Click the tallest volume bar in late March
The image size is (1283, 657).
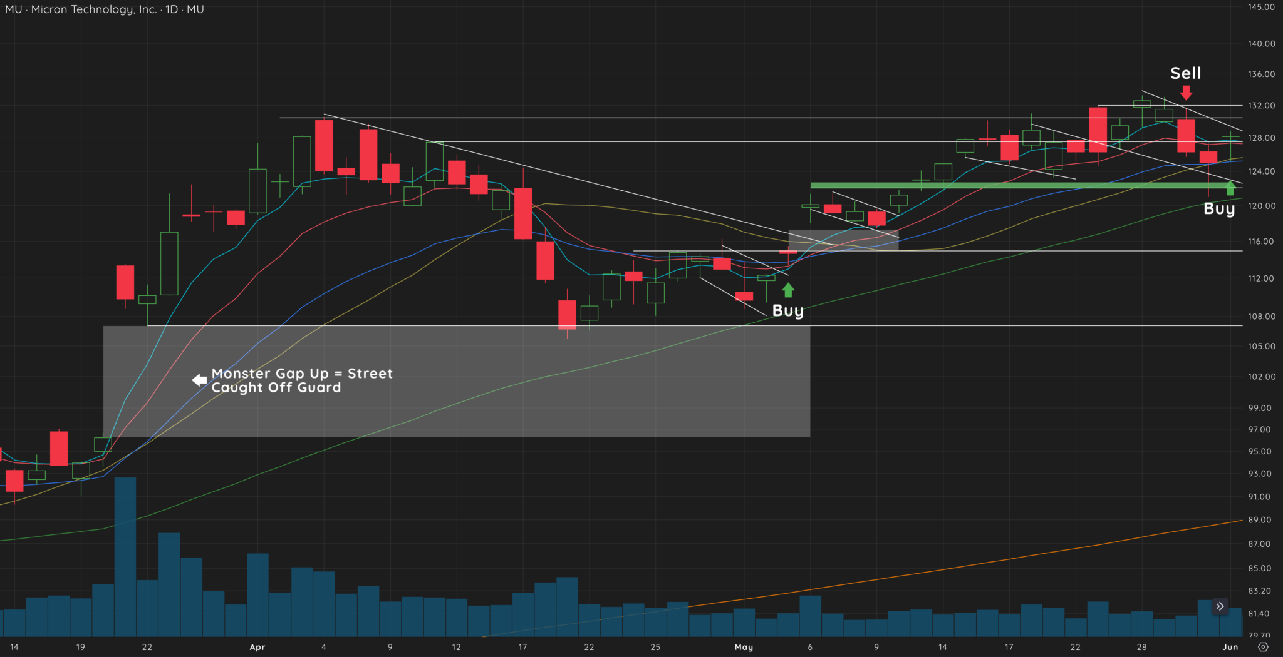coord(125,551)
